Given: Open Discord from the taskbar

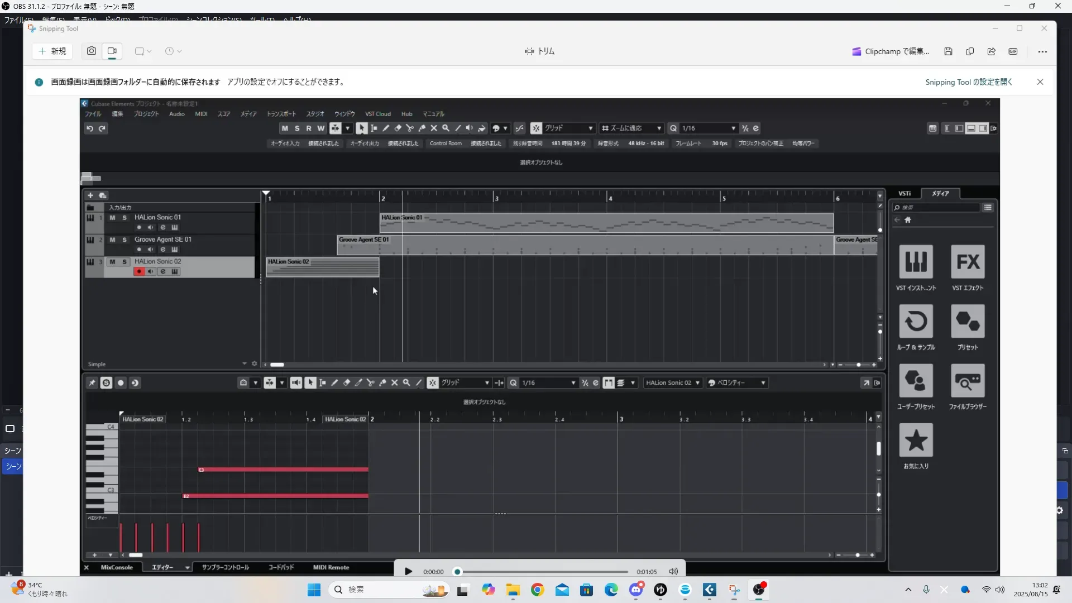Looking at the screenshot, I should (636, 590).
